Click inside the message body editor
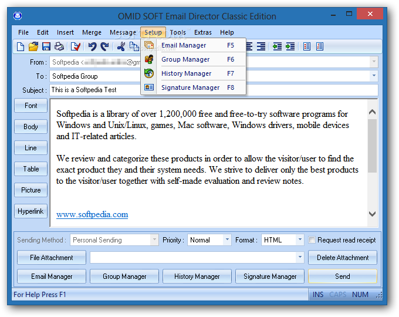The width and height of the screenshot is (399, 317). [209, 163]
